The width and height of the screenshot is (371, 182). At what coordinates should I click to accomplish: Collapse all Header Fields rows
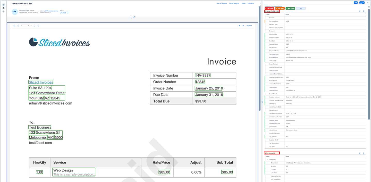[360, 11]
